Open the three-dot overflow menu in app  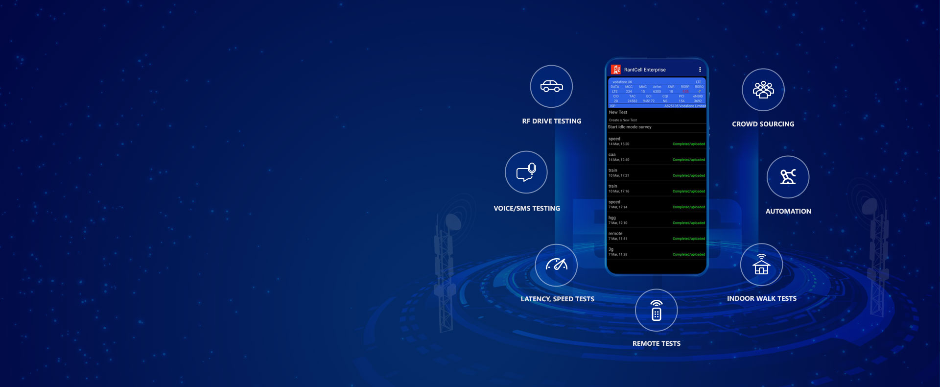click(x=700, y=70)
